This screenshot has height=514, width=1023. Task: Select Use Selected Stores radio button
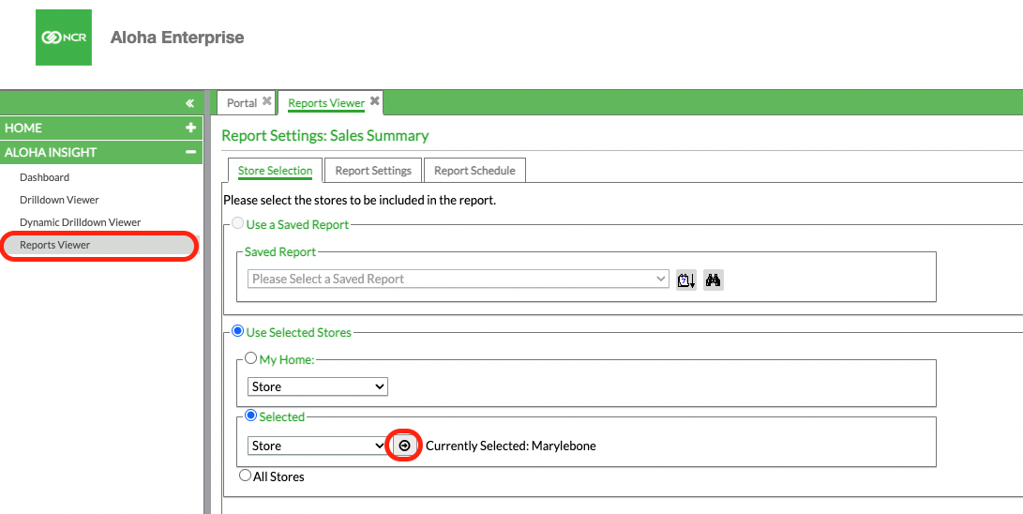point(238,331)
